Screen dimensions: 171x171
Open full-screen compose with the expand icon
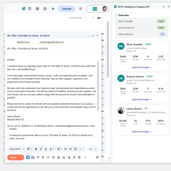pos(93,36)
